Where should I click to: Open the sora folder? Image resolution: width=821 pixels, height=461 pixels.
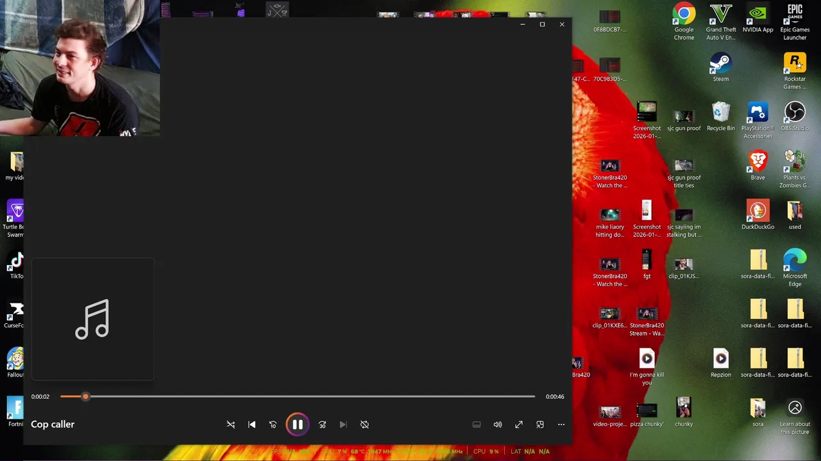(x=758, y=413)
